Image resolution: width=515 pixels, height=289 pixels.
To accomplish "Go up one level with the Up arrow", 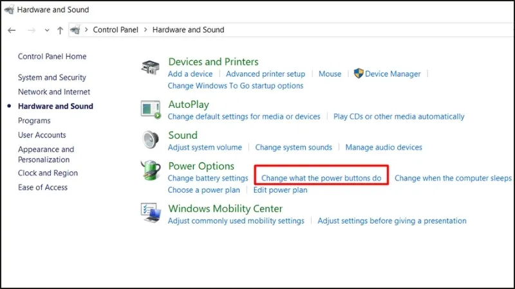I will click(60, 30).
